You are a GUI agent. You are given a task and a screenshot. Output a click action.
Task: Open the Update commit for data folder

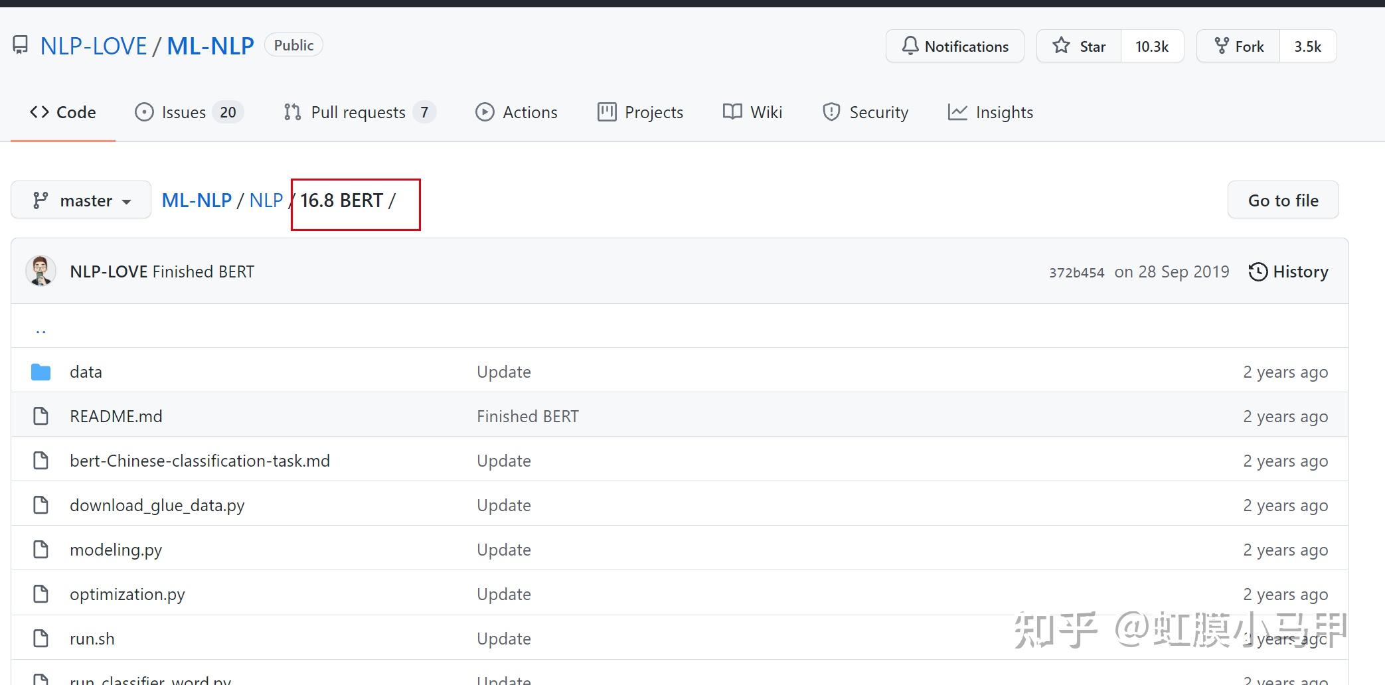pos(504,372)
